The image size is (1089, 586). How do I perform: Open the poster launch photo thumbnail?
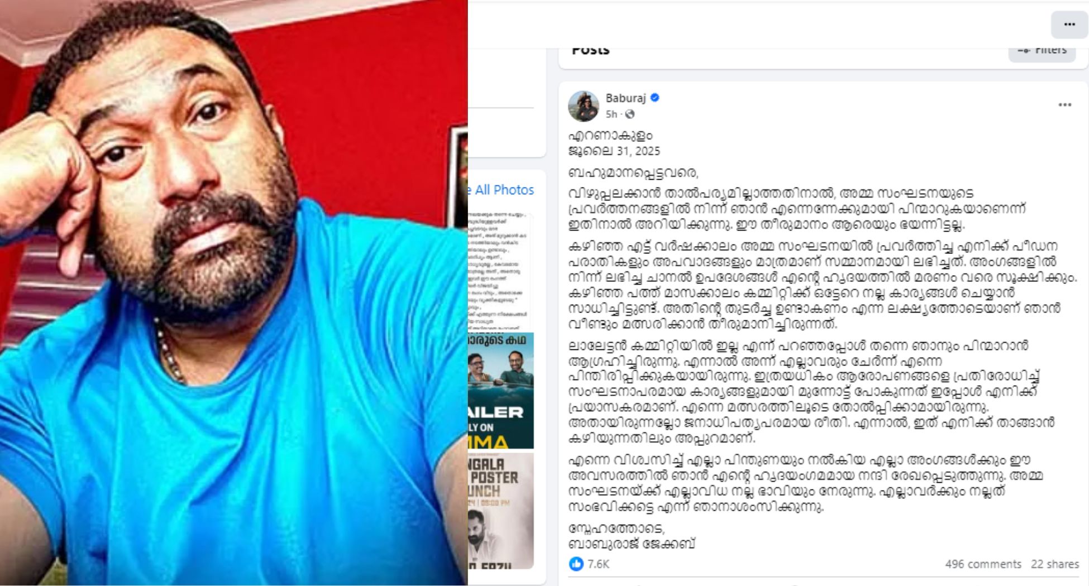tap(501, 511)
